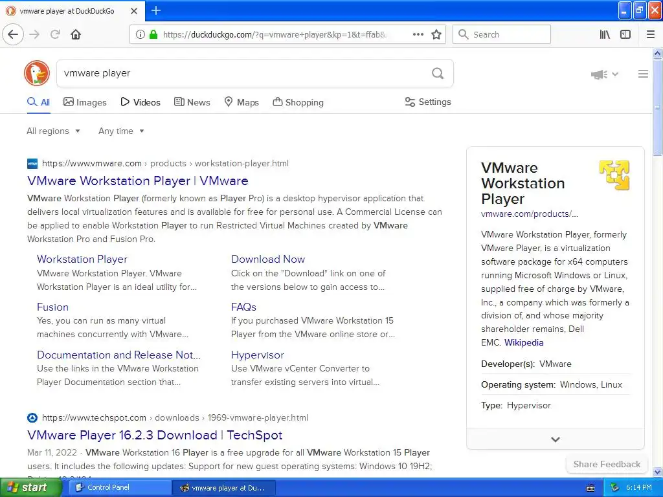Viewport: 663px width, 497px height.
Task: Click the system tray icon beside the clock
Action: tap(614, 488)
